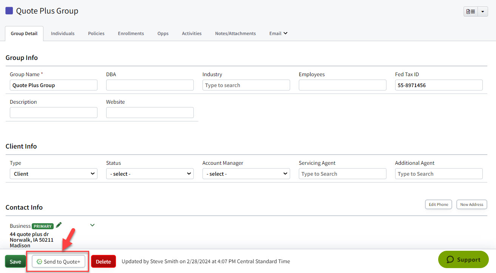Collapse the Business address details chevron
496x273 pixels.
(92, 225)
